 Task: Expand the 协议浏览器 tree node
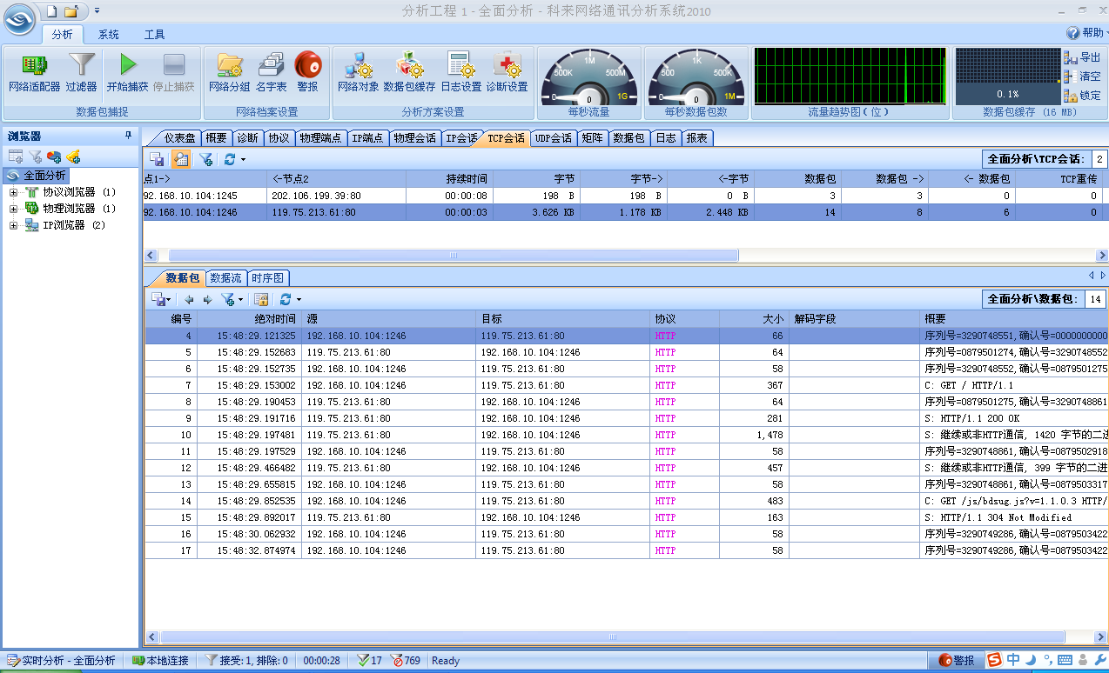click(14, 192)
